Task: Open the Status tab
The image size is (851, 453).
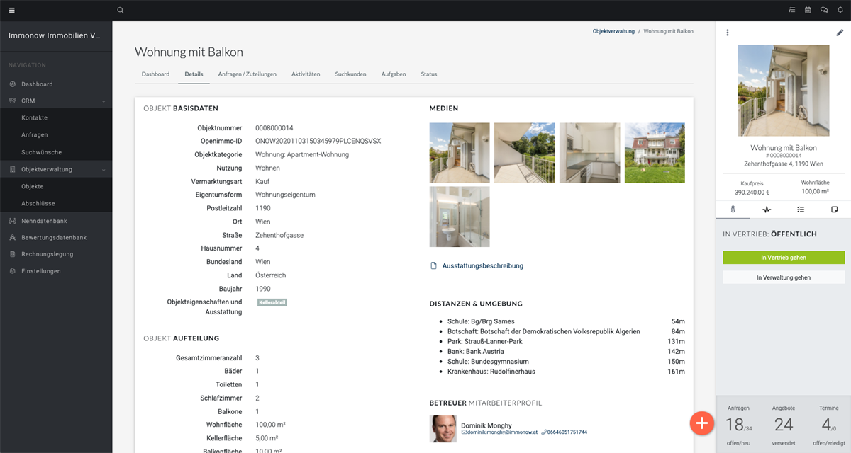Action: click(429, 74)
